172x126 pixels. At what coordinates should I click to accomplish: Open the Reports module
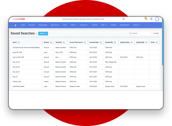(113, 25)
